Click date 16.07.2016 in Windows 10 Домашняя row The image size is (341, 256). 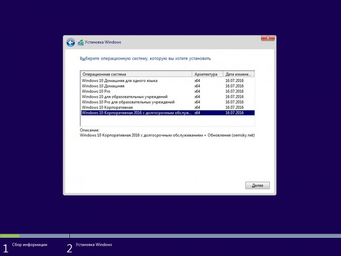tap(234, 86)
